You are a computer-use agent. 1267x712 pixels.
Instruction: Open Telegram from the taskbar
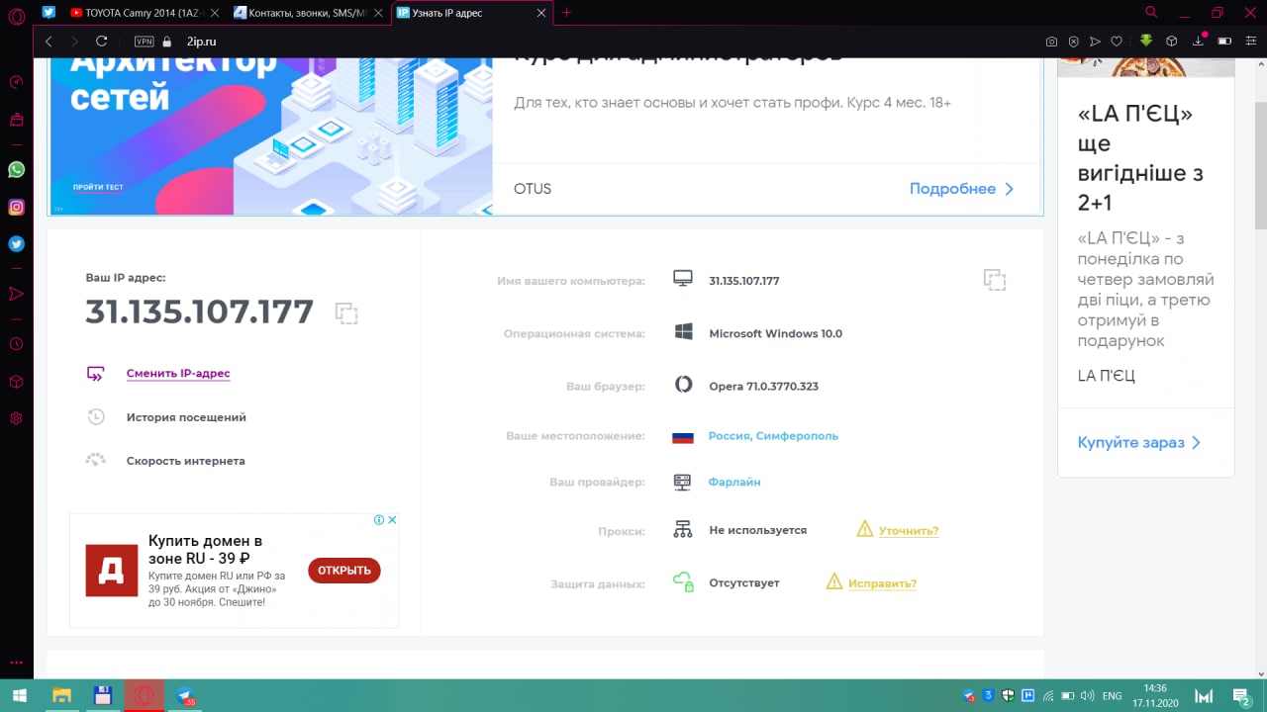click(x=185, y=696)
